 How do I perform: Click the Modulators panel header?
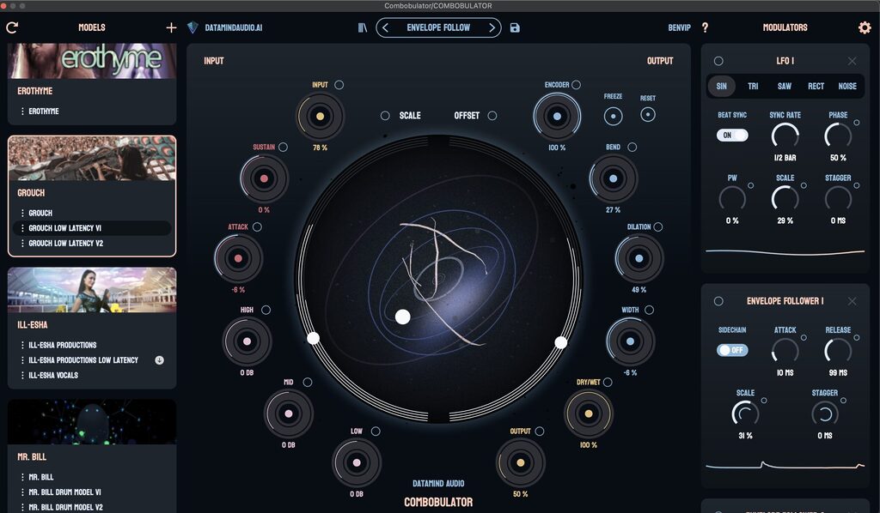(x=785, y=27)
